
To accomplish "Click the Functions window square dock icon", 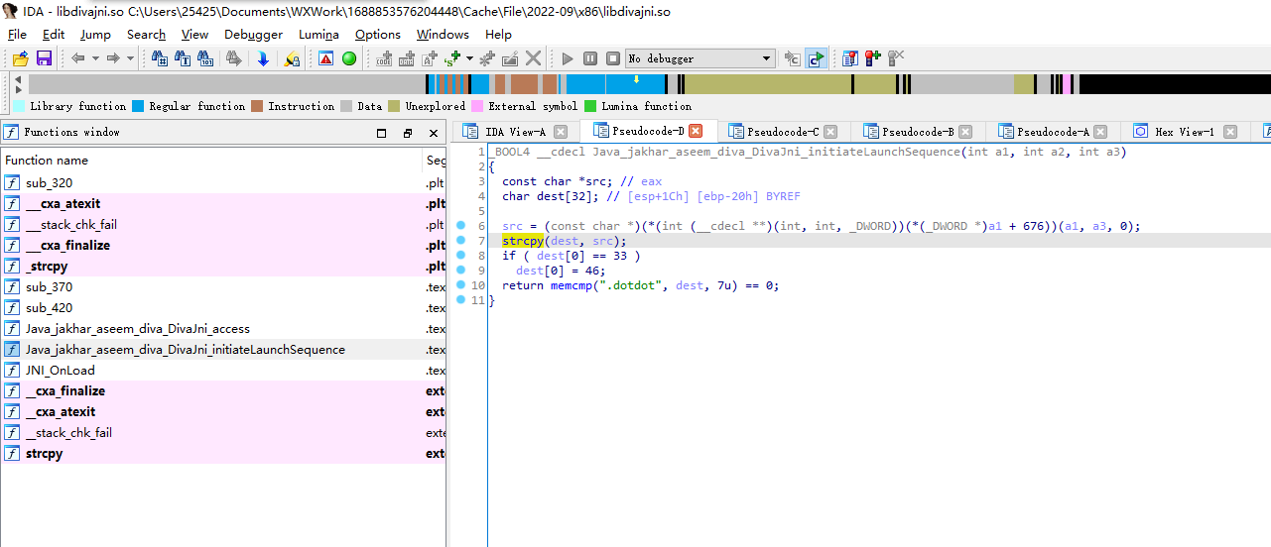I will pos(382,133).
